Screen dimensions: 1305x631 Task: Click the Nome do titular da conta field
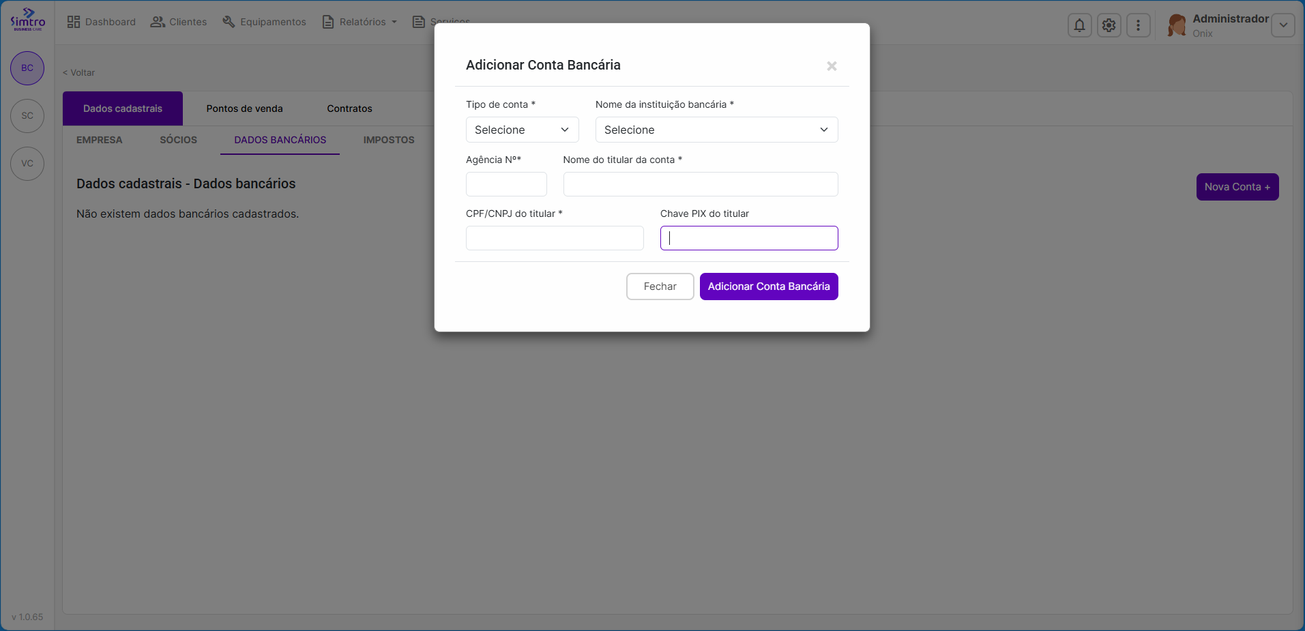700,184
